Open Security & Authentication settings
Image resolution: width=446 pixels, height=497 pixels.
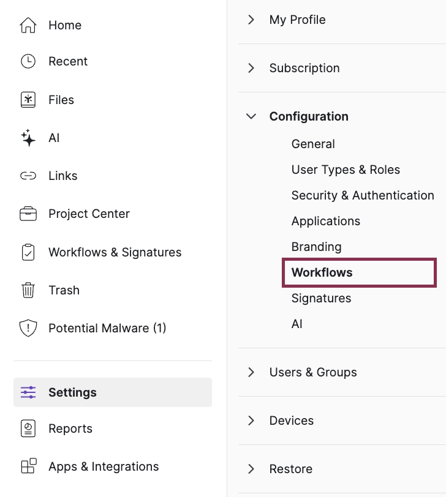[x=363, y=195]
